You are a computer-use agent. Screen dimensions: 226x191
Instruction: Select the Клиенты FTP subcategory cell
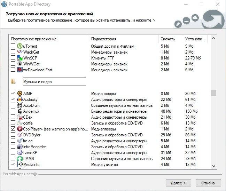pos(103,58)
